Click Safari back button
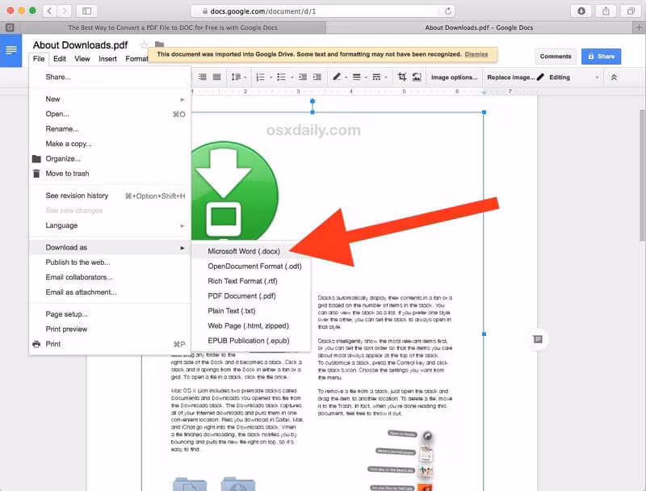646x491 pixels. click(49, 11)
